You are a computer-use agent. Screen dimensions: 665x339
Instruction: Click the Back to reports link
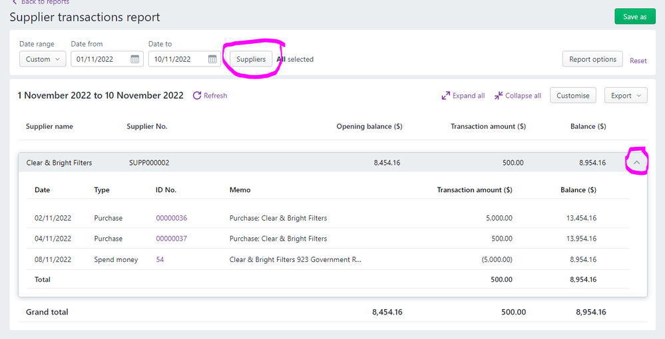[x=45, y=3]
